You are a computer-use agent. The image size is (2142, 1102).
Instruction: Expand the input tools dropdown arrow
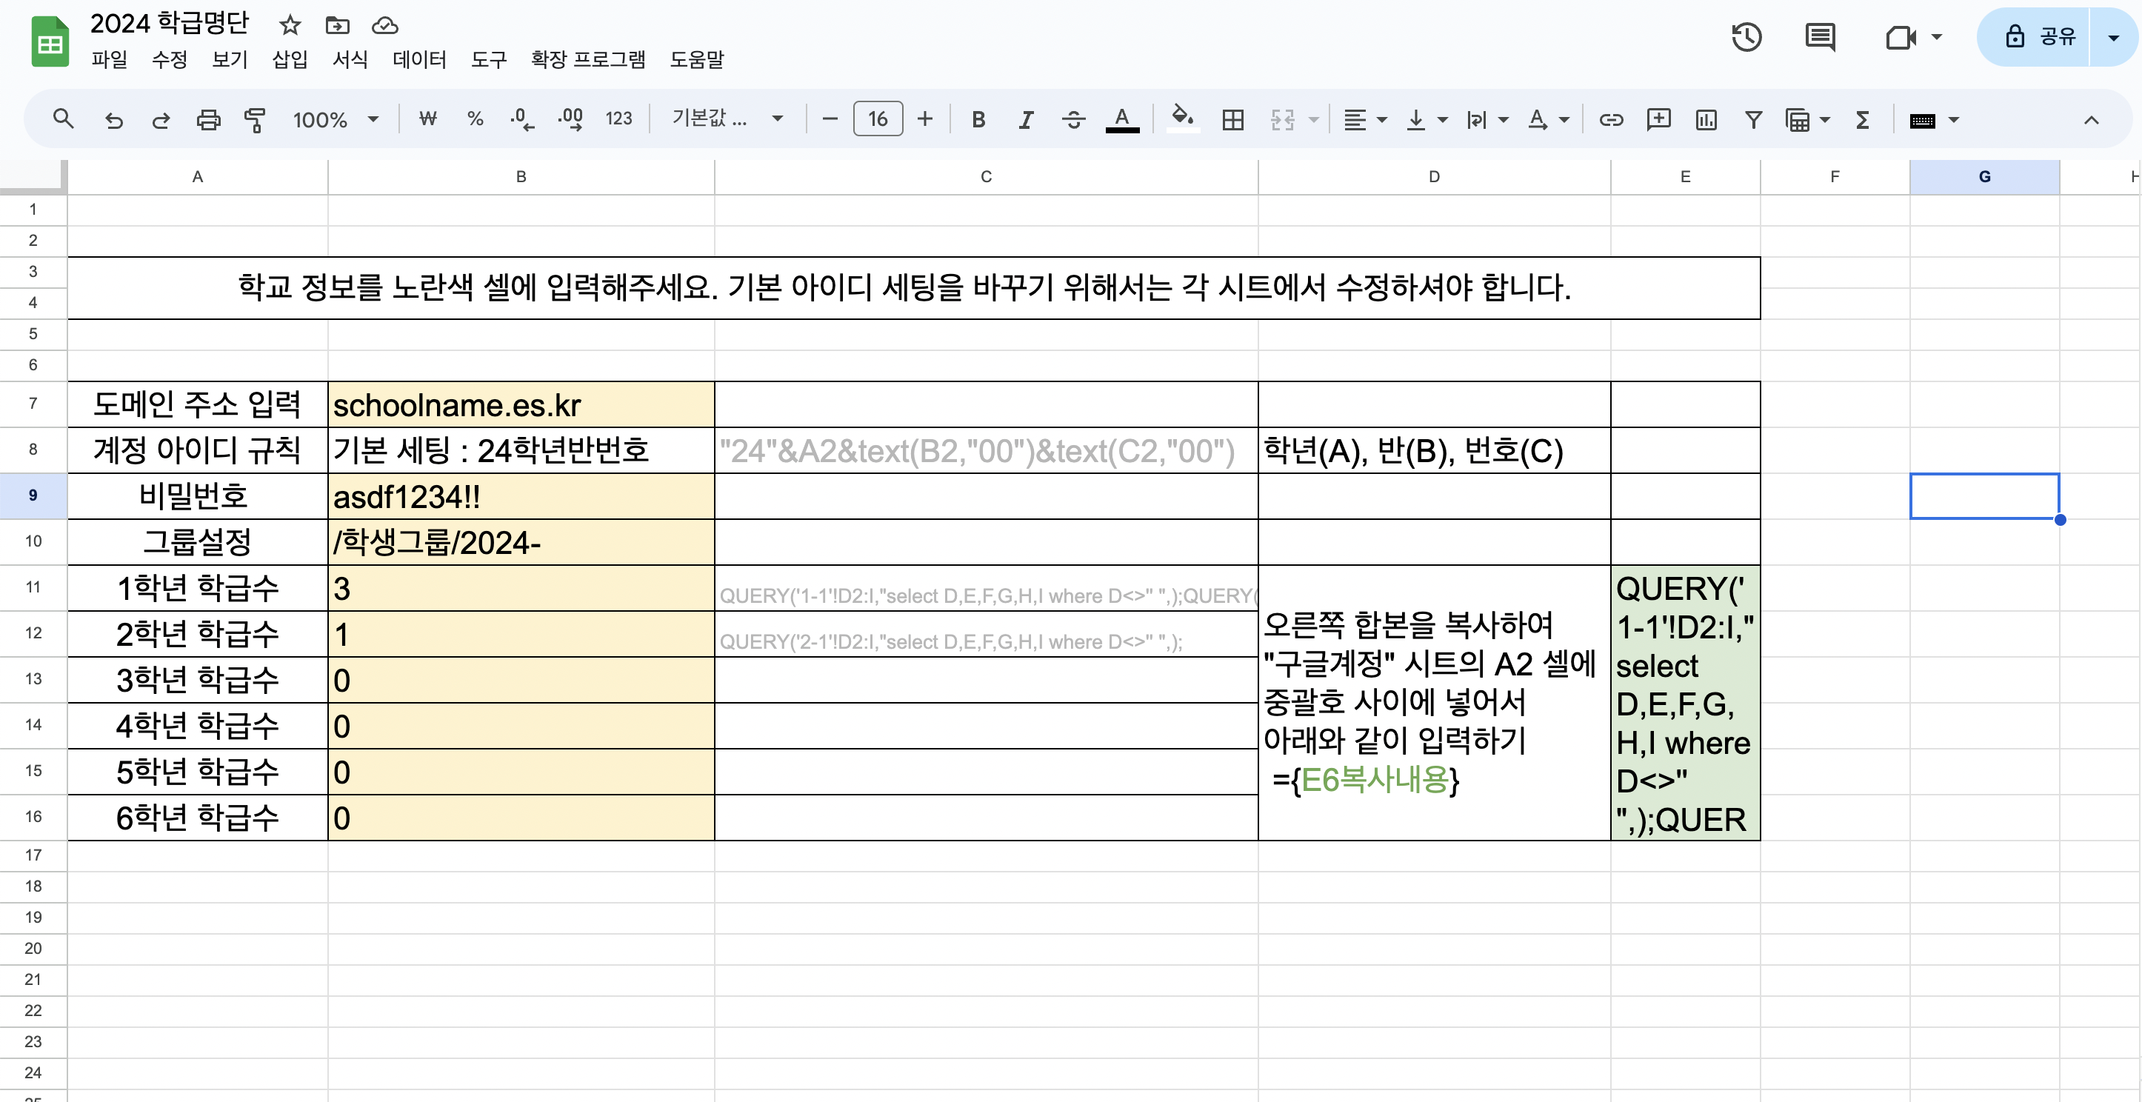coord(1954,120)
